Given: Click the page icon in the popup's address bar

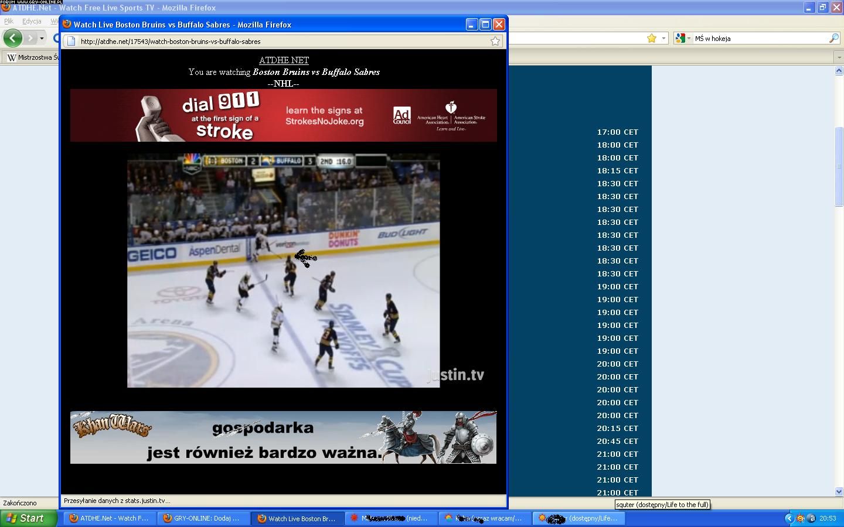Looking at the screenshot, I should click(x=71, y=41).
